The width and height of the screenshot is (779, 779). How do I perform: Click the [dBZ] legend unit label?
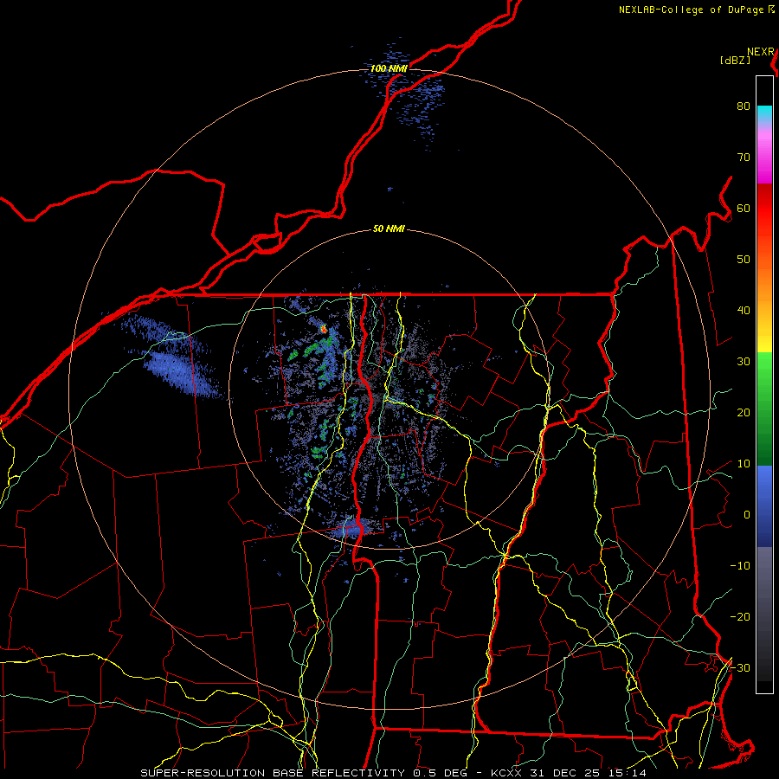pos(735,61)
